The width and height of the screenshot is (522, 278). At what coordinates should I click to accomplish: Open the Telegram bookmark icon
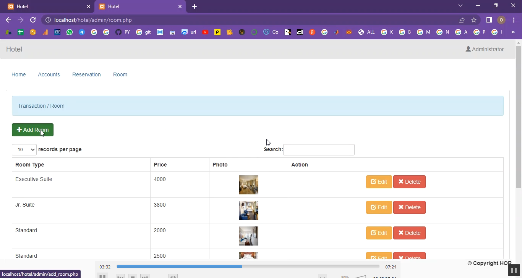pos(82,32)
